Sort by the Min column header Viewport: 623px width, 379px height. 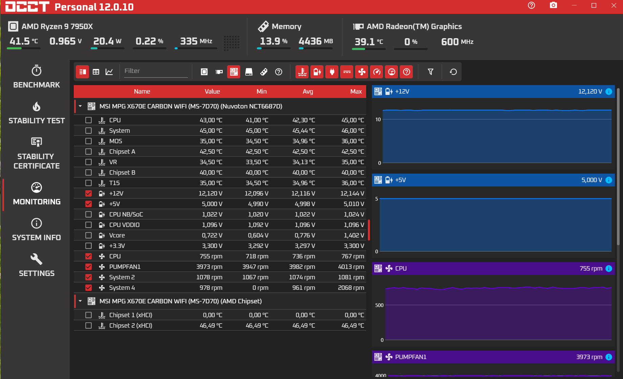click(262, 92)
